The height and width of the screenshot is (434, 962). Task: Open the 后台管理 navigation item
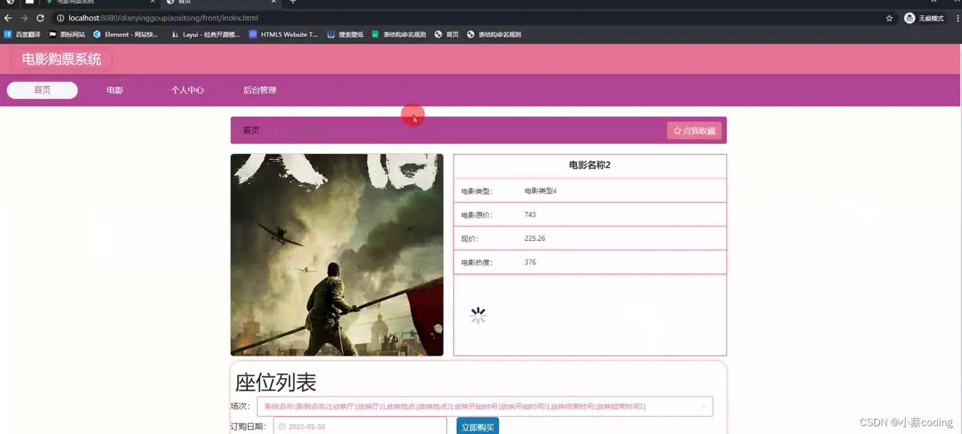tap(260, 90)
